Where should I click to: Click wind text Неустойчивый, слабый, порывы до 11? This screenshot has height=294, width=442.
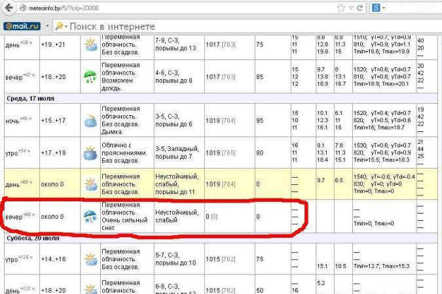[177, 184]
